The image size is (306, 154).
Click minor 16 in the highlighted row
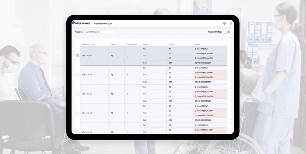tap(170, 58)
